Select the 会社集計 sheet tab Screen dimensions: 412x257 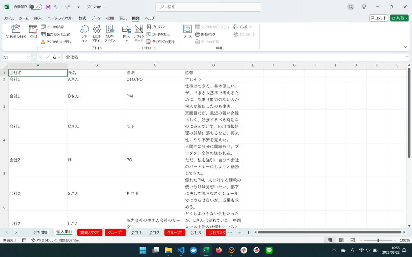pos(41,232)
